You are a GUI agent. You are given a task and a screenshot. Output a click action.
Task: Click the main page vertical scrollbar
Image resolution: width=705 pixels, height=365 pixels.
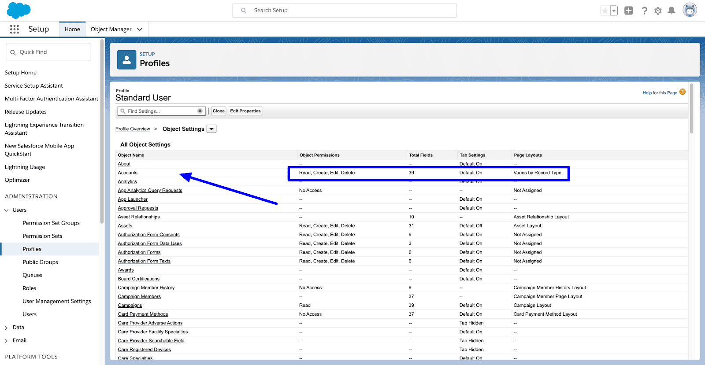tap(691, 108)
